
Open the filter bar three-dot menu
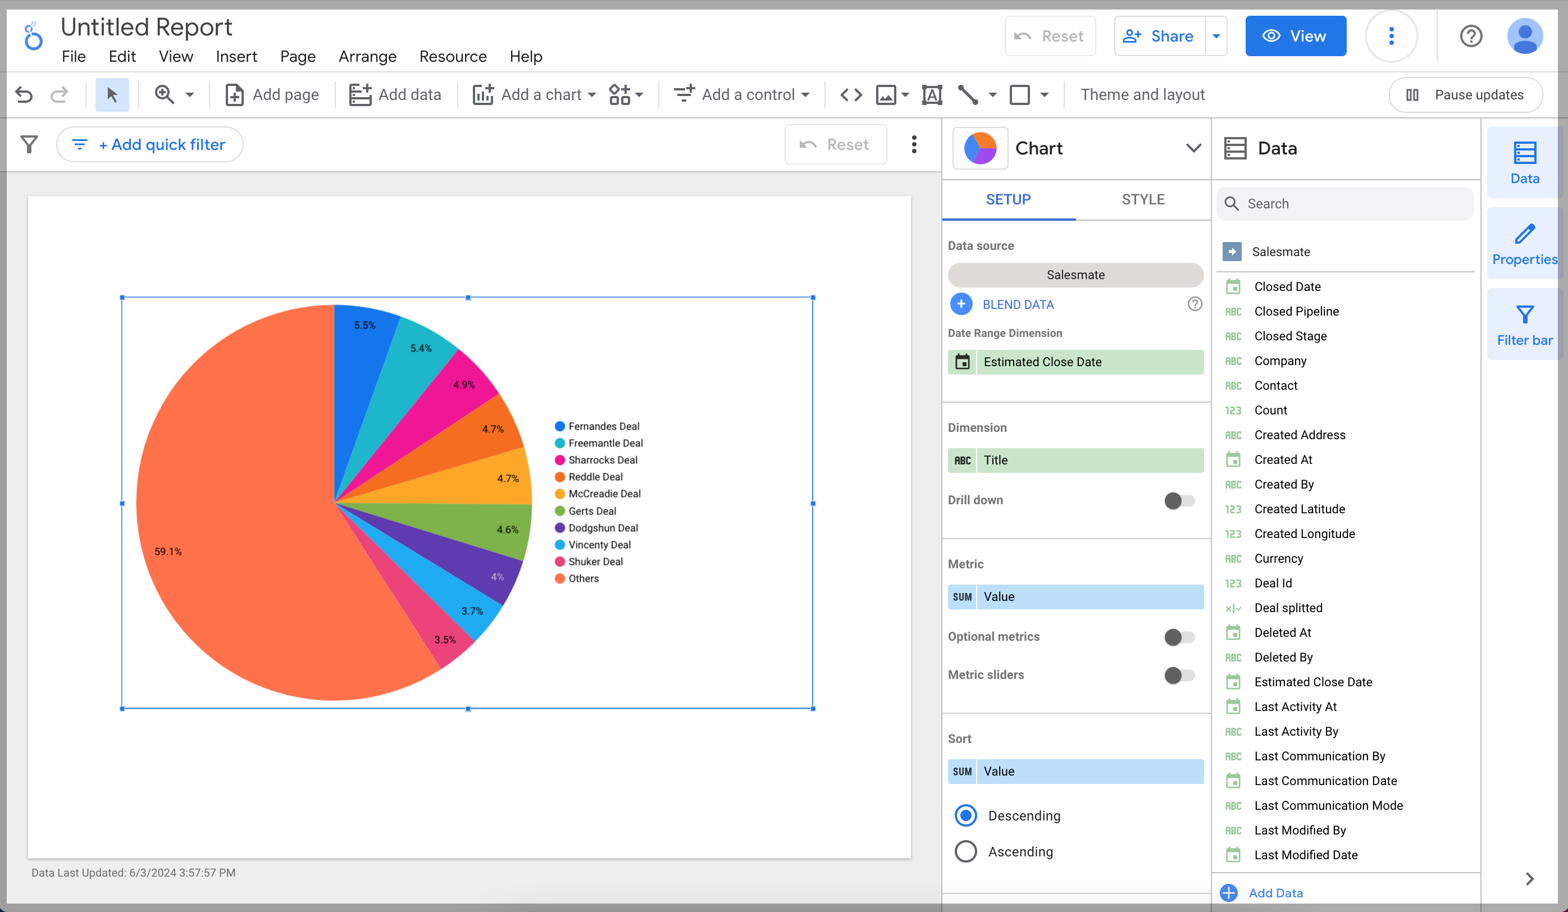click(913, 144)
